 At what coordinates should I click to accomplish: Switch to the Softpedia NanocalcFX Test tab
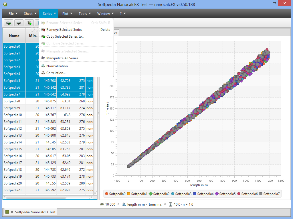31,212
